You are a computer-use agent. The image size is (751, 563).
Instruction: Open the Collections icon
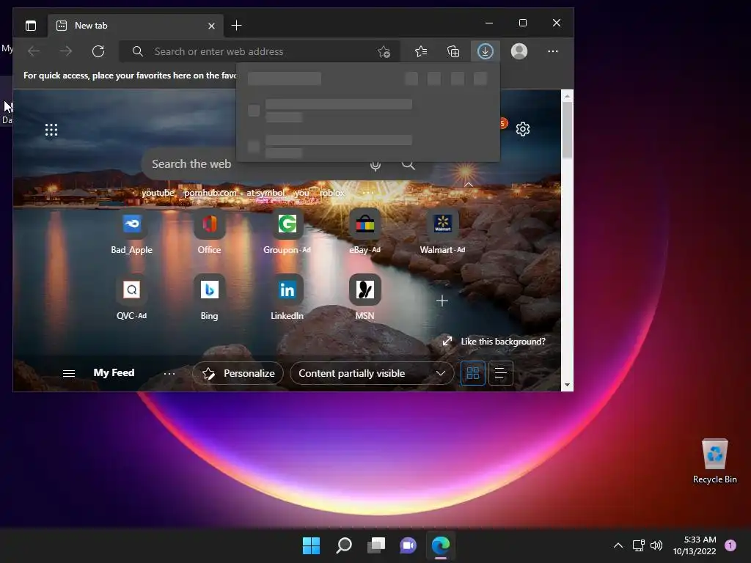(x=453, y=51)
